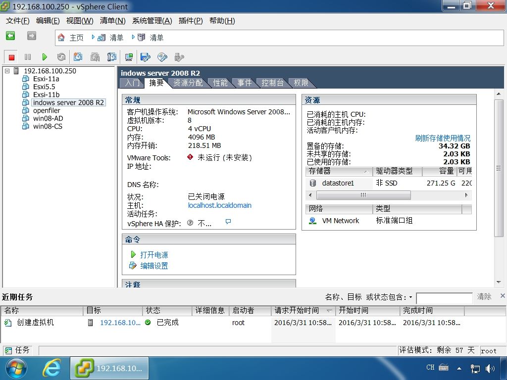Close the recent tasks panel
This screenshot has height=380, width=507.
(x=503, y=296)
